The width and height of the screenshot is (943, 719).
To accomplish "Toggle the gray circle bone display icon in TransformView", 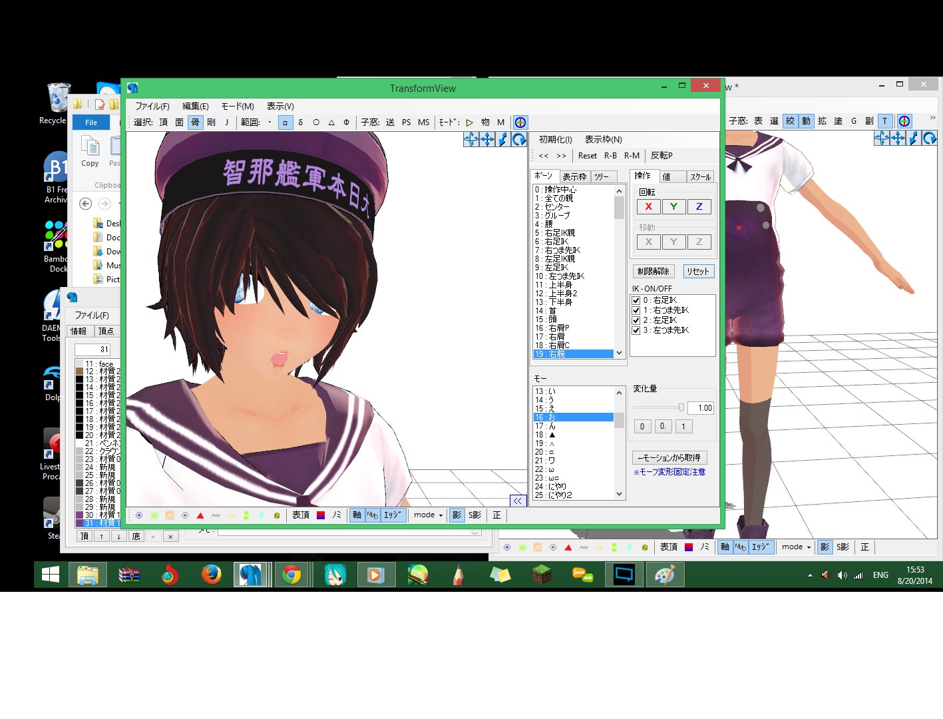I will 185,515.
